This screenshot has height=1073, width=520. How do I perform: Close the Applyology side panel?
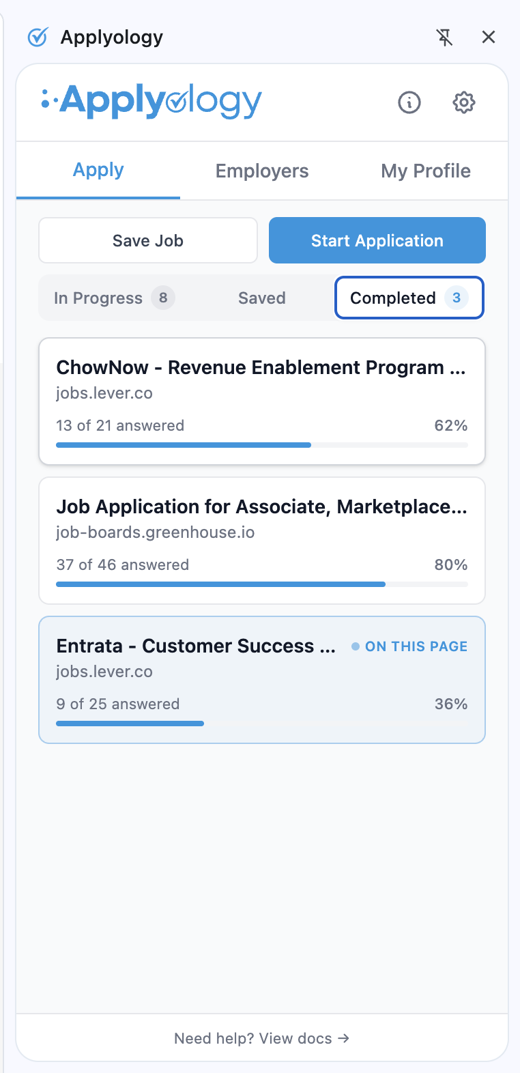pos(489,38)
